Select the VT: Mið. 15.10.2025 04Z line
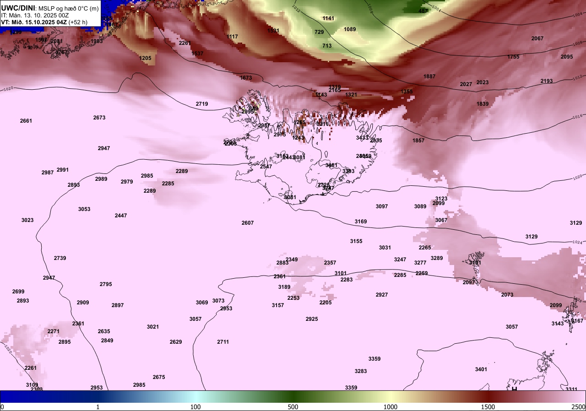The height and width of the screenshot is (411, 586). (x=44, y=22)
